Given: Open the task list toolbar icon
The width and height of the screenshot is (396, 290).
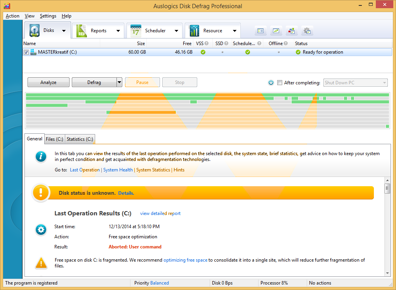Looking at the screenshot, I should [x=261, y=31].
